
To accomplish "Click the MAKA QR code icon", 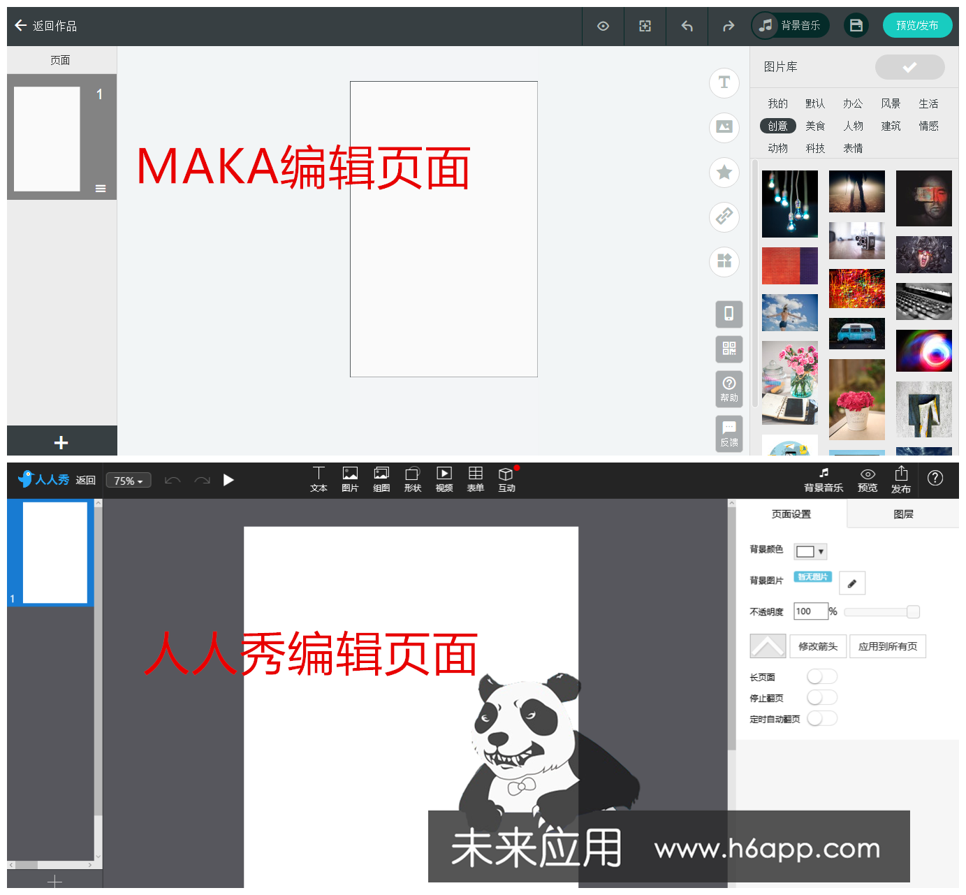I will 729,349.
